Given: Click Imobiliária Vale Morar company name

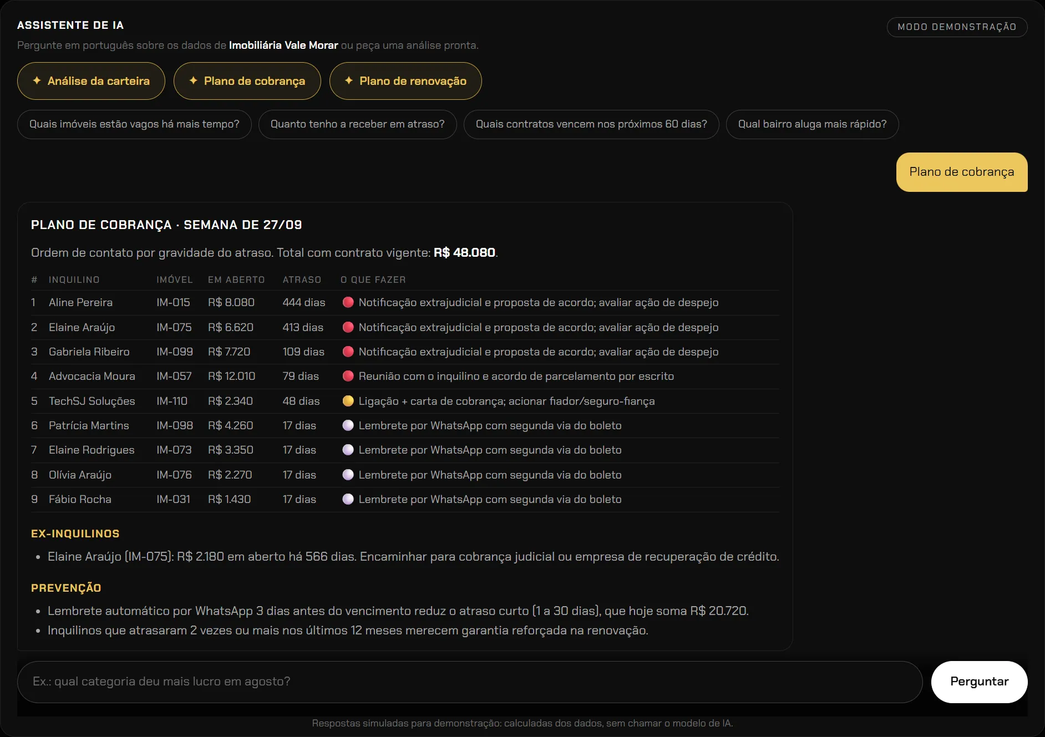Looking at the screenshot, I should 283,45.
